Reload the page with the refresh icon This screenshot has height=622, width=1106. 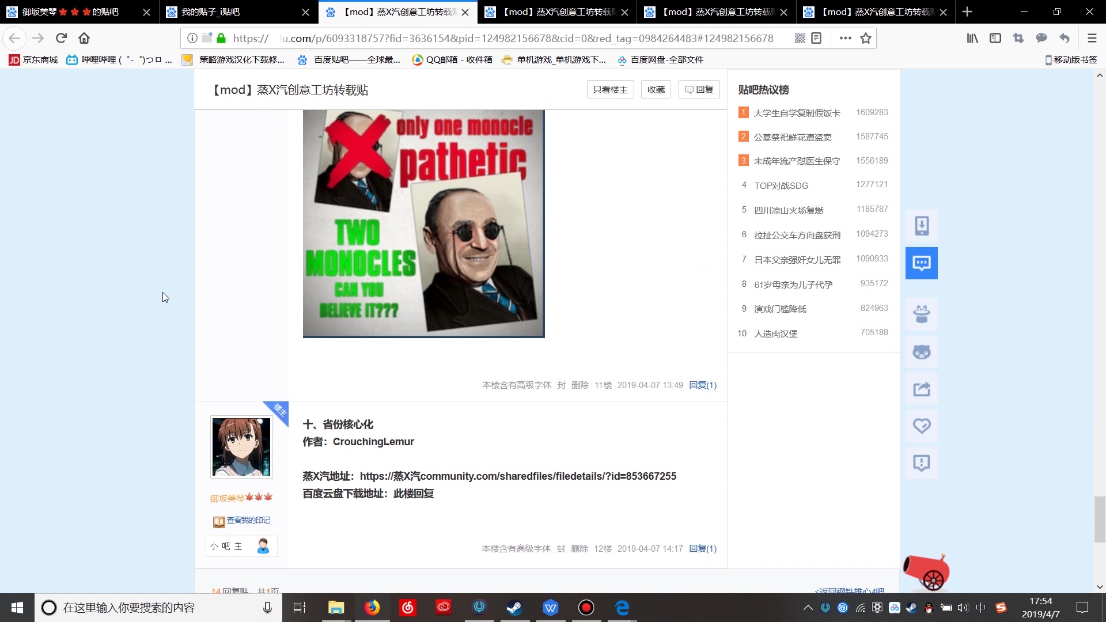[x=61, y=38]
